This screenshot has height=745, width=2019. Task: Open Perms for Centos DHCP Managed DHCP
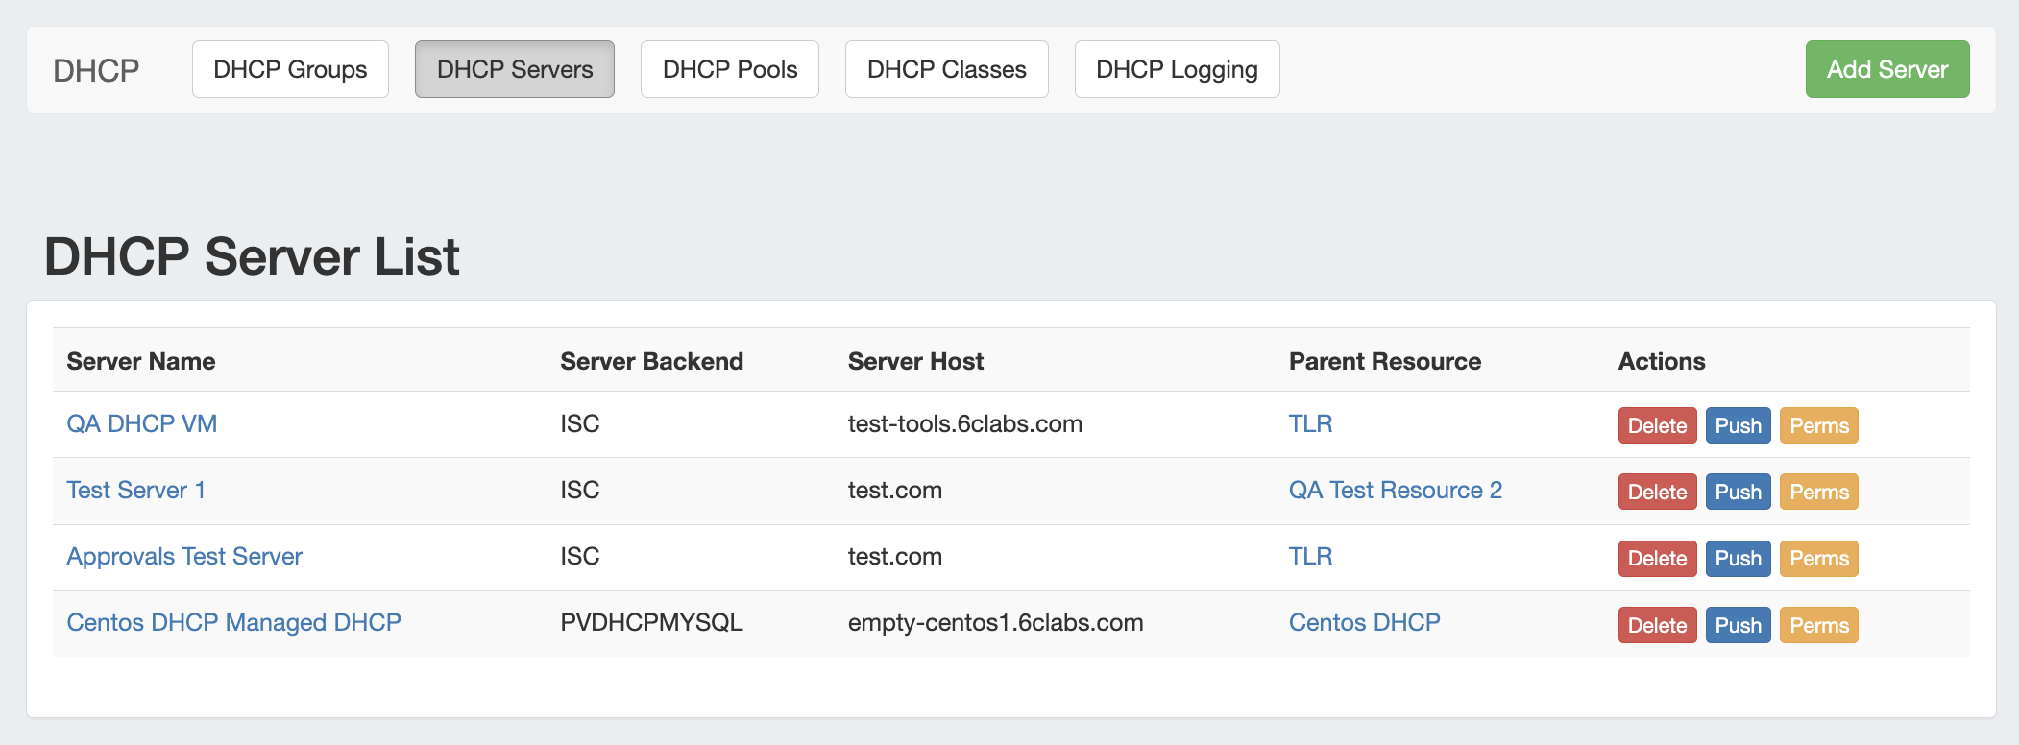click(x=1818, y=626)
